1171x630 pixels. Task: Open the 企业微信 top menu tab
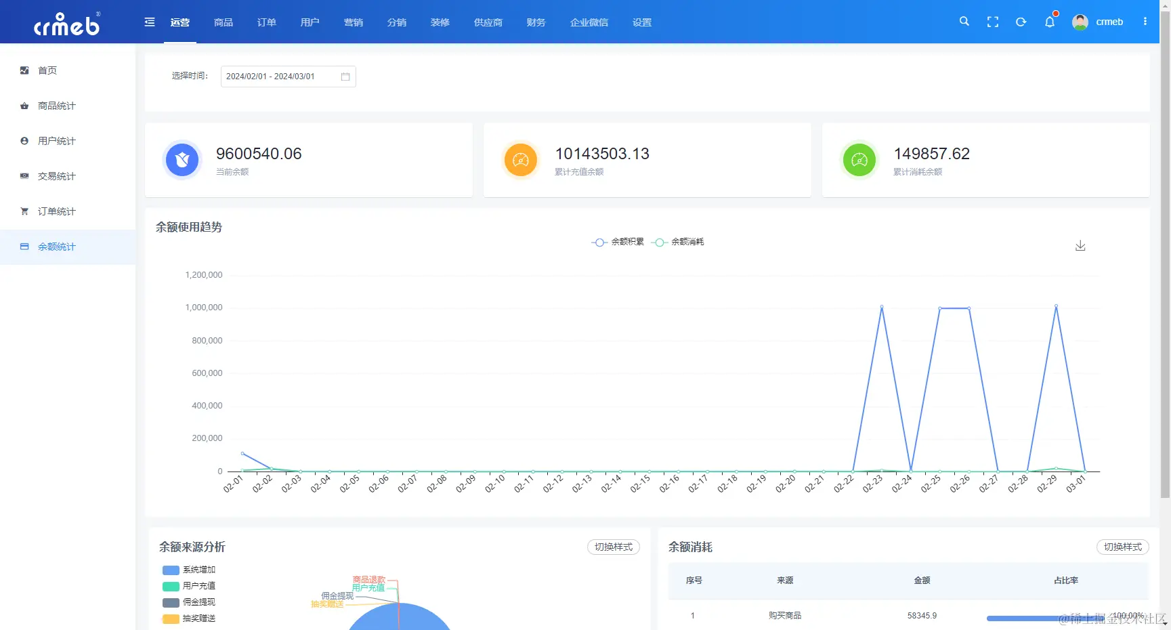point(589,22)
